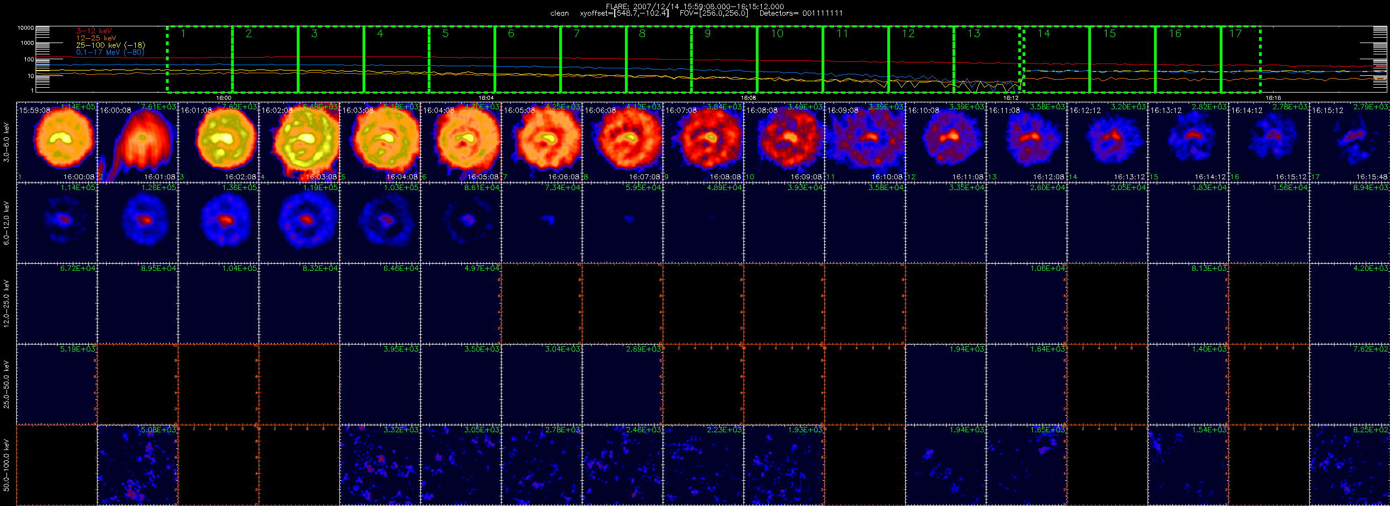Click the 2.79E+03 peak value label
Image resolution: width=1390 pixels, height=506 pixels.
1371,107
